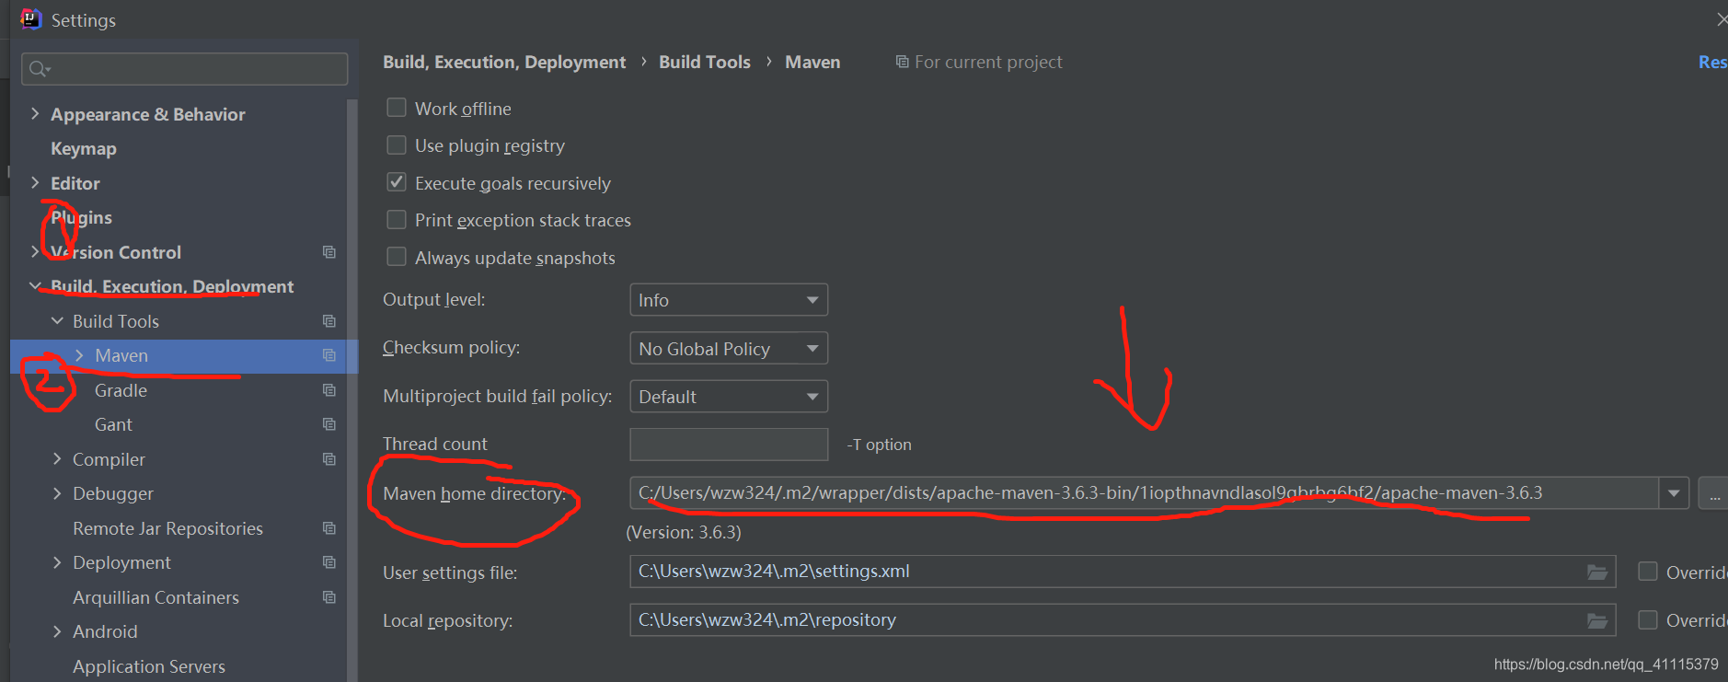Select Version Control in settings tree
This screenshot has height=682, width=1728.
pyautogui.click(x=116, y=252)
